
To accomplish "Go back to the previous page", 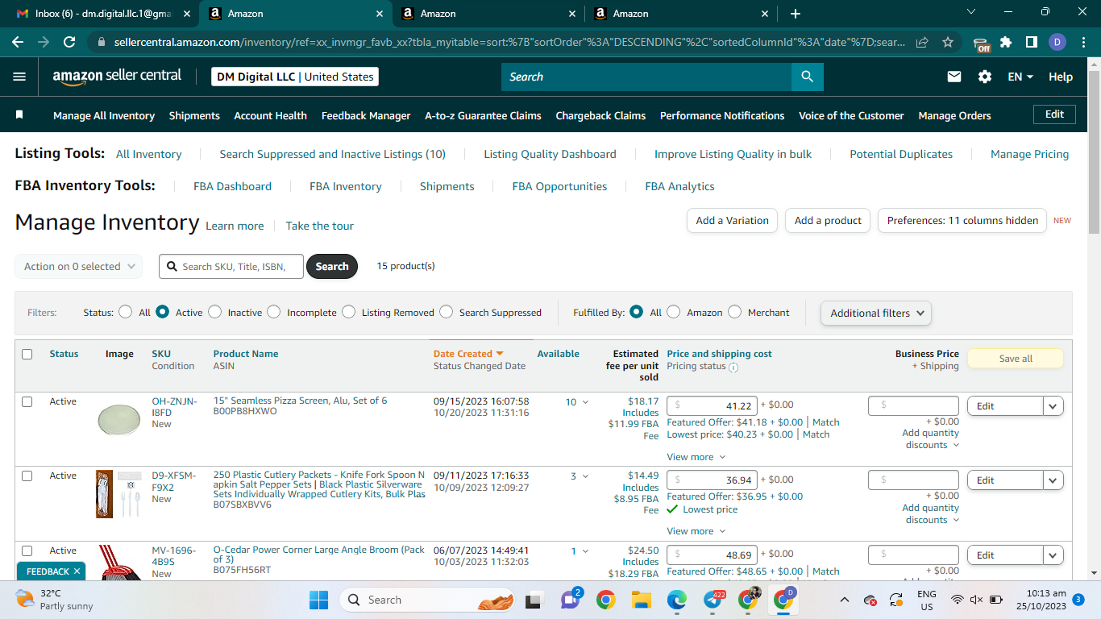I will 18,42.
